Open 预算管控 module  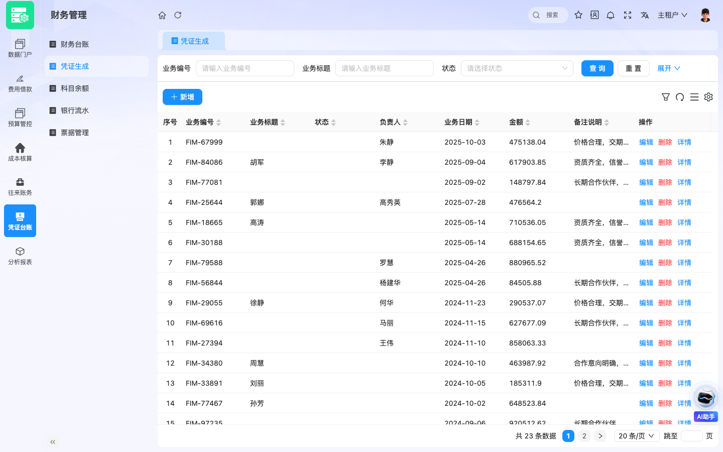tap(20, 118)
